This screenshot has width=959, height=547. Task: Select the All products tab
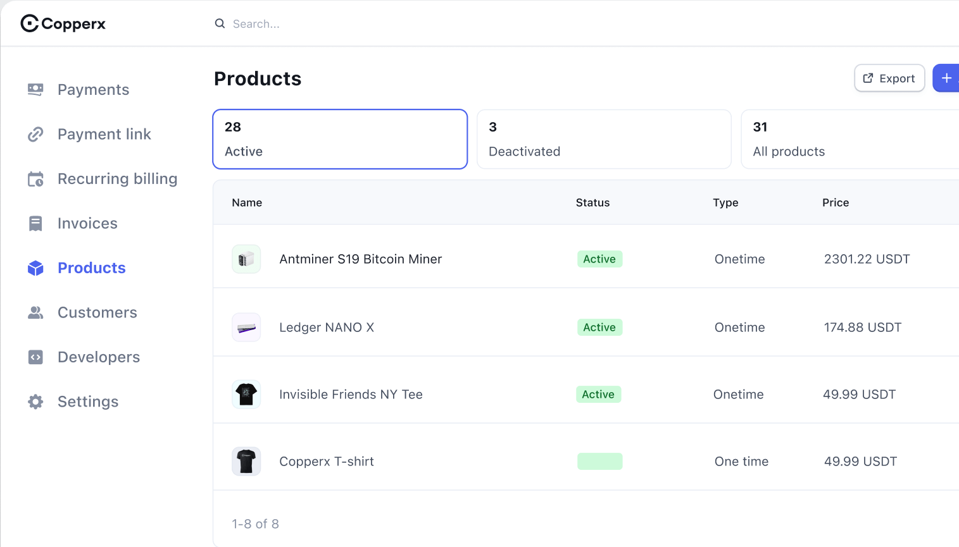click(850, 139)
